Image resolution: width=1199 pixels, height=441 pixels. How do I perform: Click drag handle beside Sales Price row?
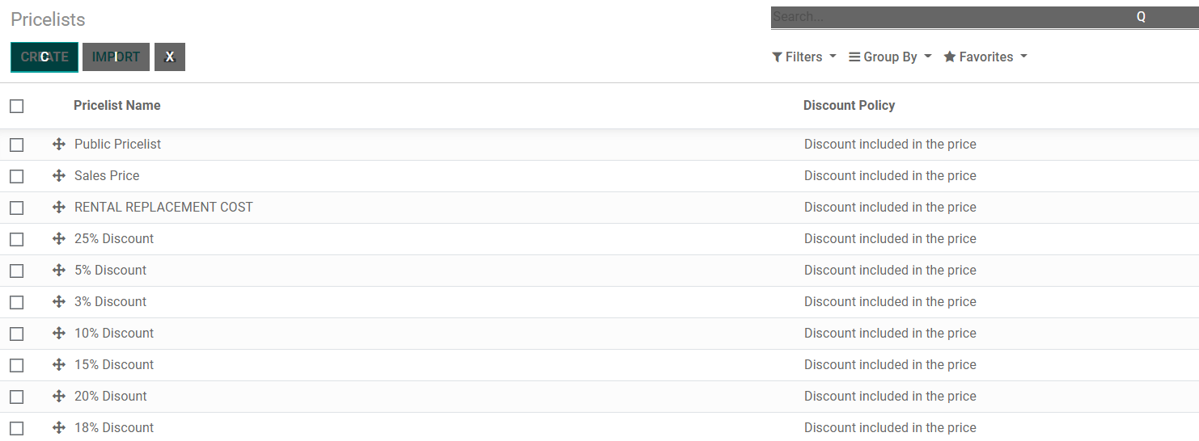(x=59, y=176)
